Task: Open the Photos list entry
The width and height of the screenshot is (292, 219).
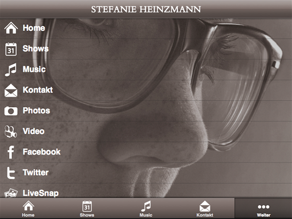Action: [x=146, y=111]
